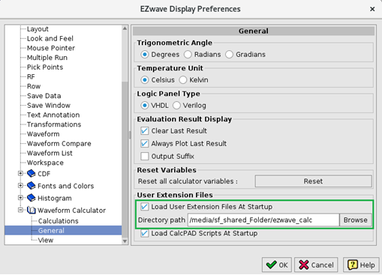
Task: Select Pick Points in the tree
Action: [x=45, y=67]
